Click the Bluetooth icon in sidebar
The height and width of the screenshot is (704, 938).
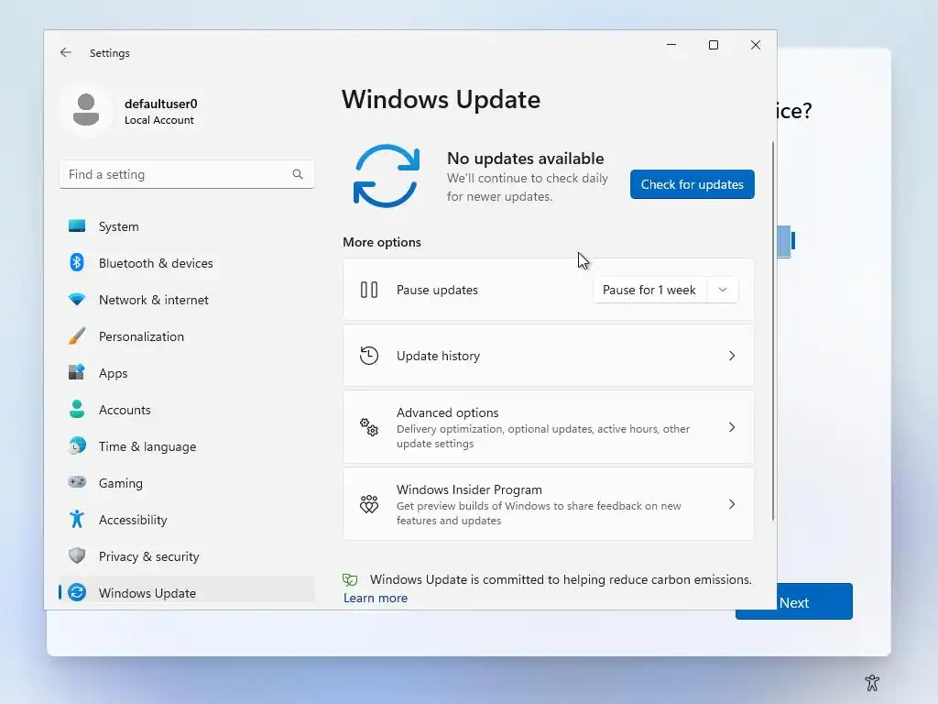tap(77, 263)
